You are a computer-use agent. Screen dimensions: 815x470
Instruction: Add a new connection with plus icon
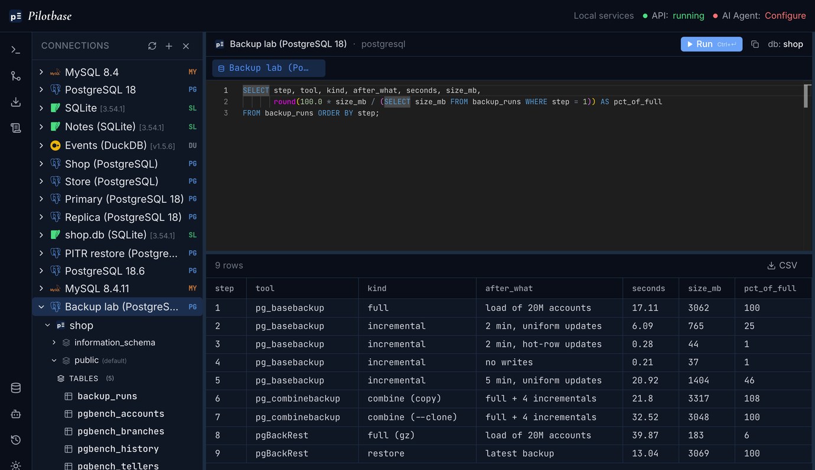coord(169,46)
